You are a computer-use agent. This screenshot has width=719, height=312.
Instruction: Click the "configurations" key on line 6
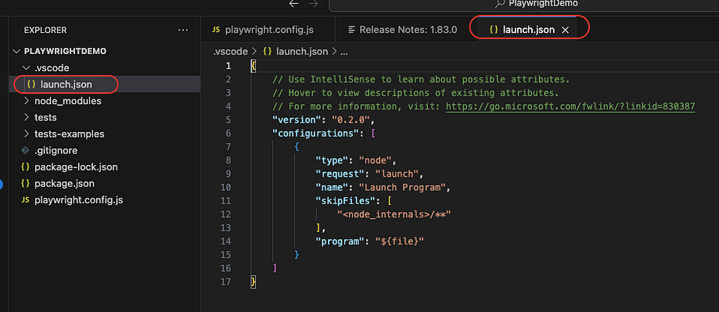316,133
